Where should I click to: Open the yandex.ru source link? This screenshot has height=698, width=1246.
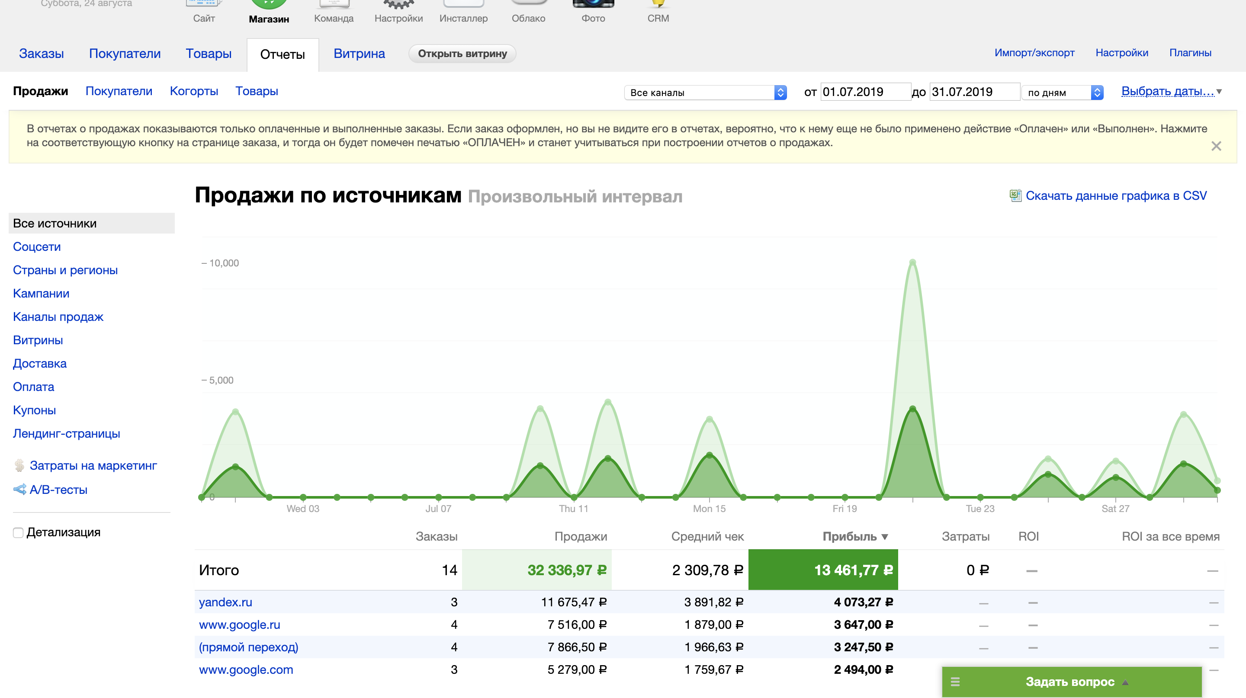[x=225, y=602]
